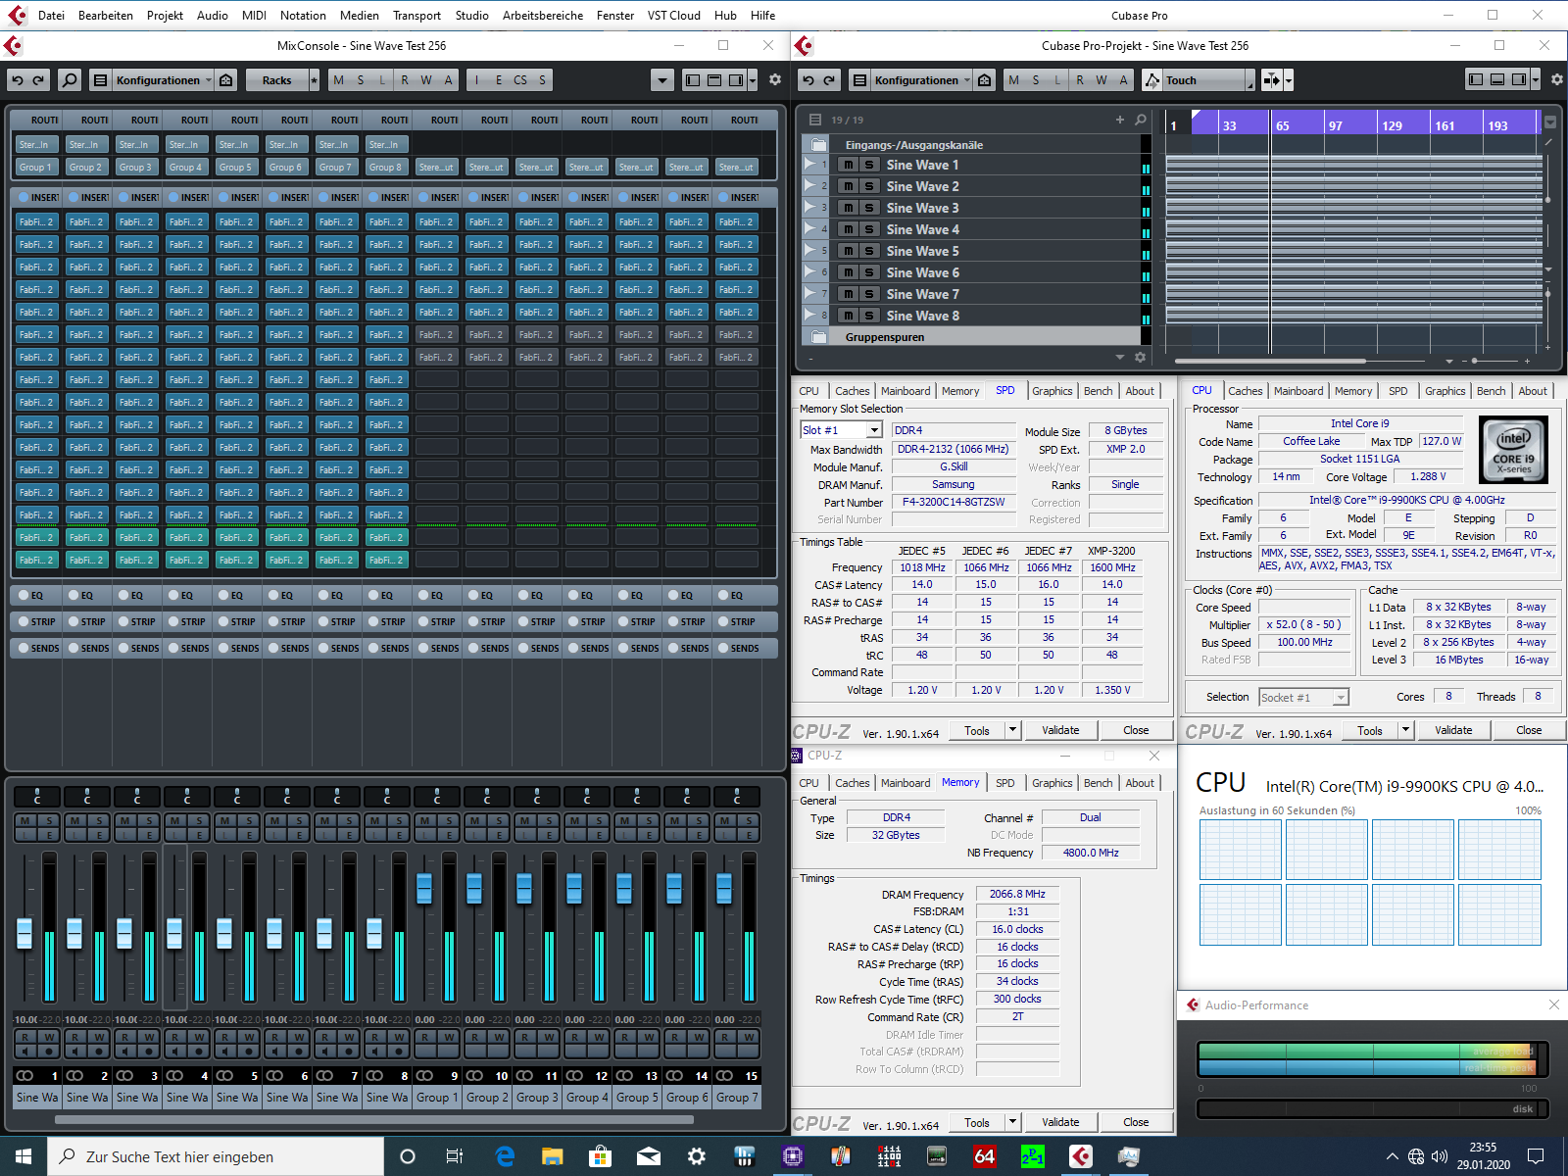The height and width of the screenshot is (1176, 1568).
Task: Click the Windows taskbar search box
Action: click(x=216, y=1156)
